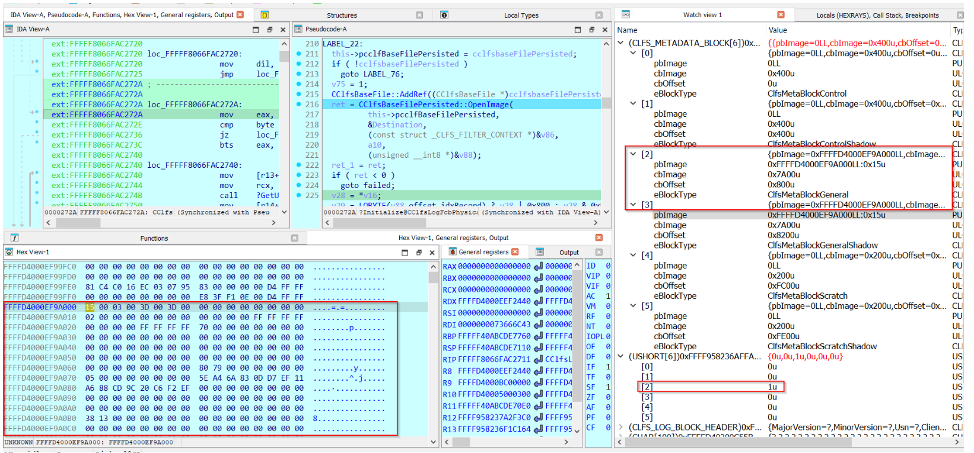Click the Hex View-1 panel icon

coord(9,252)
